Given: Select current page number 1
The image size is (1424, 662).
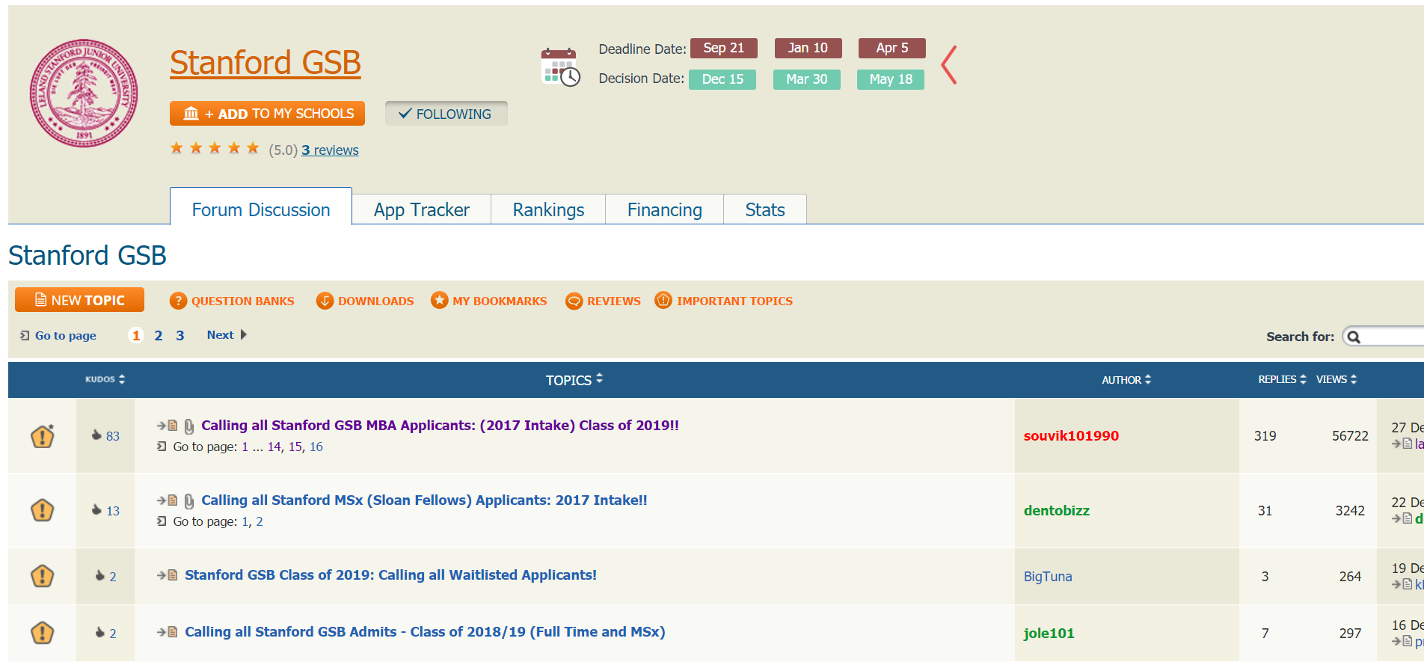Looking at the screenshot, I should [x=136, y=335].
